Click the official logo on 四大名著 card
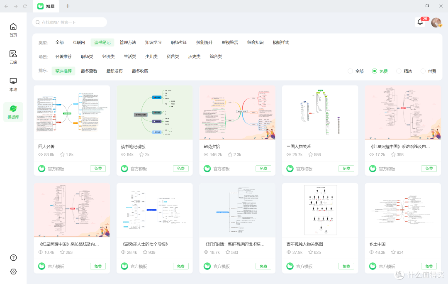The height and width of the screenshot is (284, 448). 42,169
